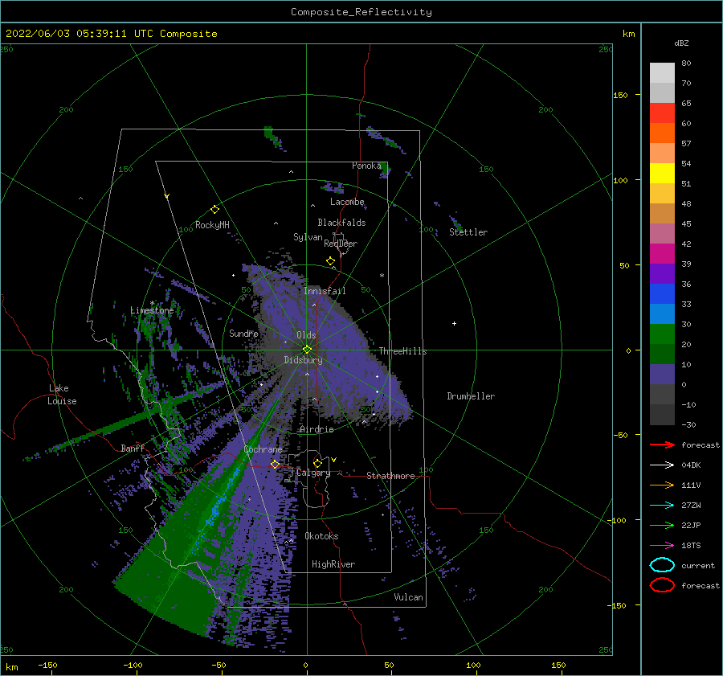Click the 42 dBZ pink color swatch
This screenshot has height=676, width=723.
tap(662, 233)
